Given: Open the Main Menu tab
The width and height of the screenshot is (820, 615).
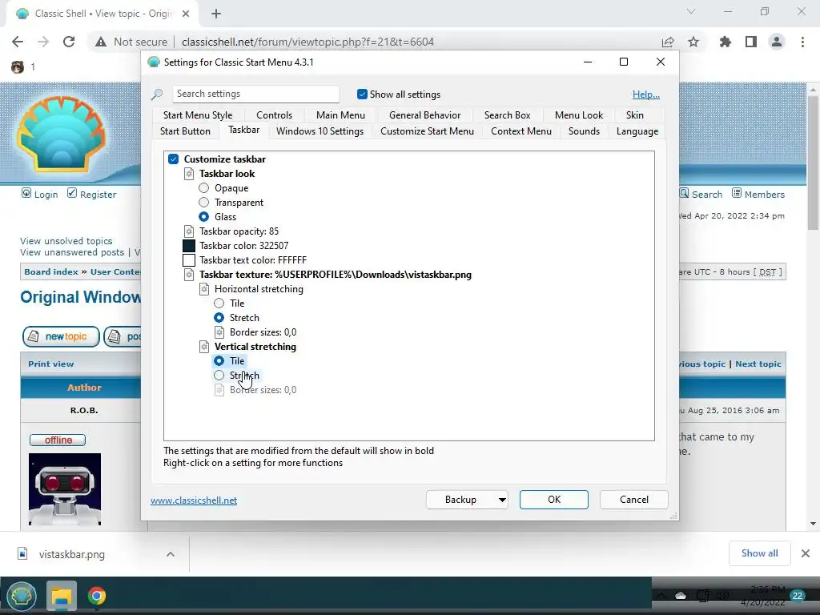Looking at the screenshot, I should click(340, 115).
